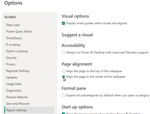Select align page to top radio button

click(64, 71)
